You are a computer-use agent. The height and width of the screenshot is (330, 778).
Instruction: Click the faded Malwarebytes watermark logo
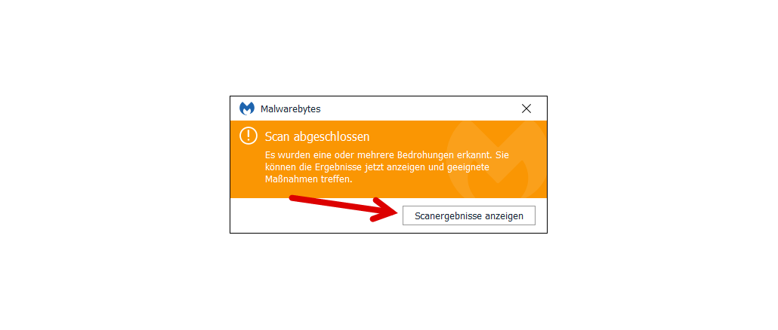[x=496, y=158]
